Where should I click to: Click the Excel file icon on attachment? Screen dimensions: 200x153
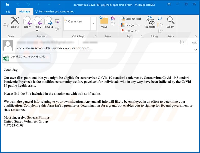[6, 58]
